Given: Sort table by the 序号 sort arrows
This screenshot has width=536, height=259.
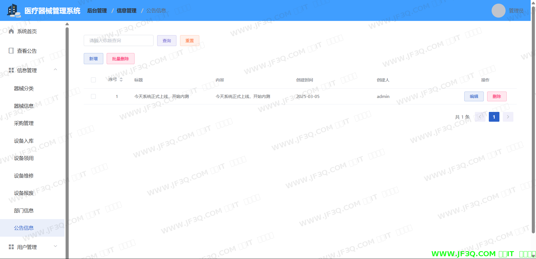Looking at the screenshot, I should click(121, 80).
